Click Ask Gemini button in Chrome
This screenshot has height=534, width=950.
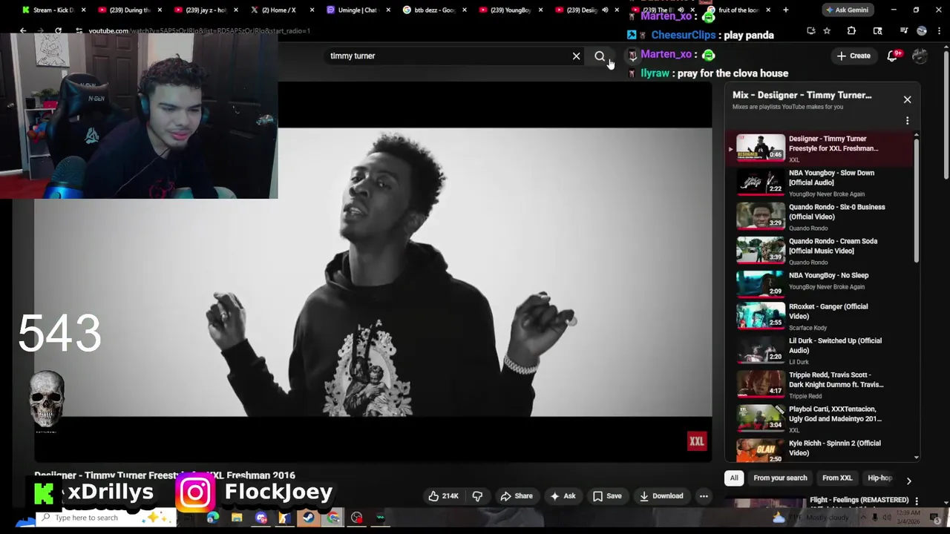pos(846,10)
